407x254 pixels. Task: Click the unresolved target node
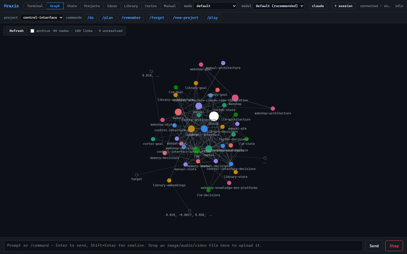pos(137,175)
